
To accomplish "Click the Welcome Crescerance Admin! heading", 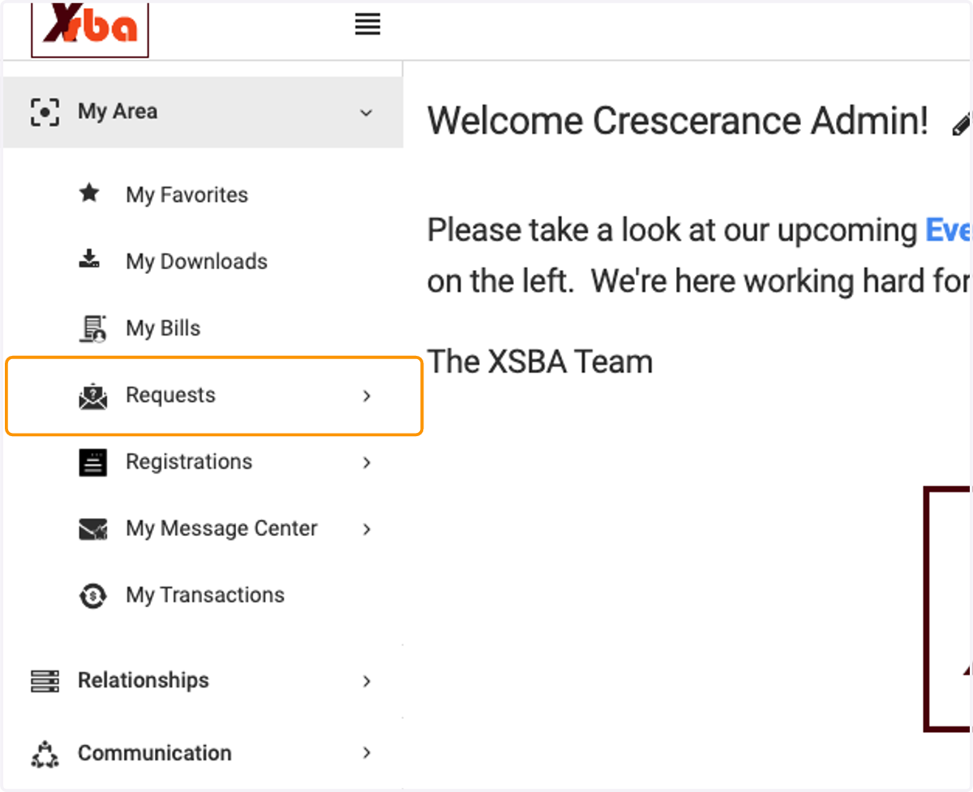I will click(678, 122).
